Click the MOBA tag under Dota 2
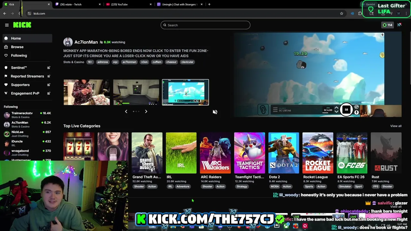The height and width of the screenshot is (231, 411). point(275,186)
